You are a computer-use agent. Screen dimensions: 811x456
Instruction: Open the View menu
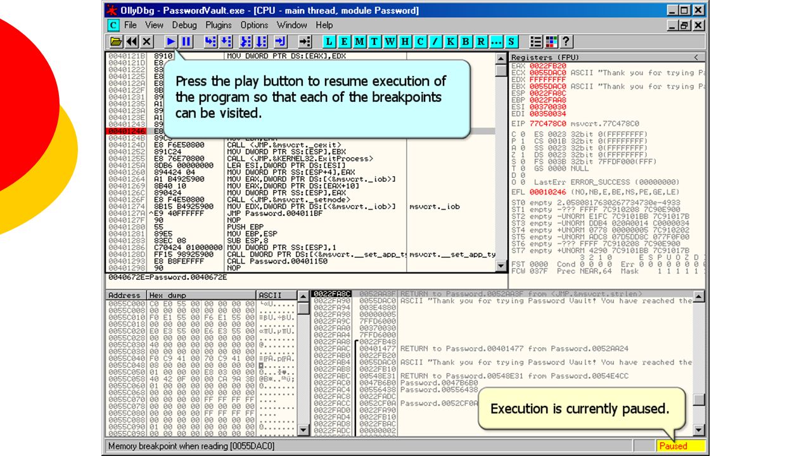[154, 25]
